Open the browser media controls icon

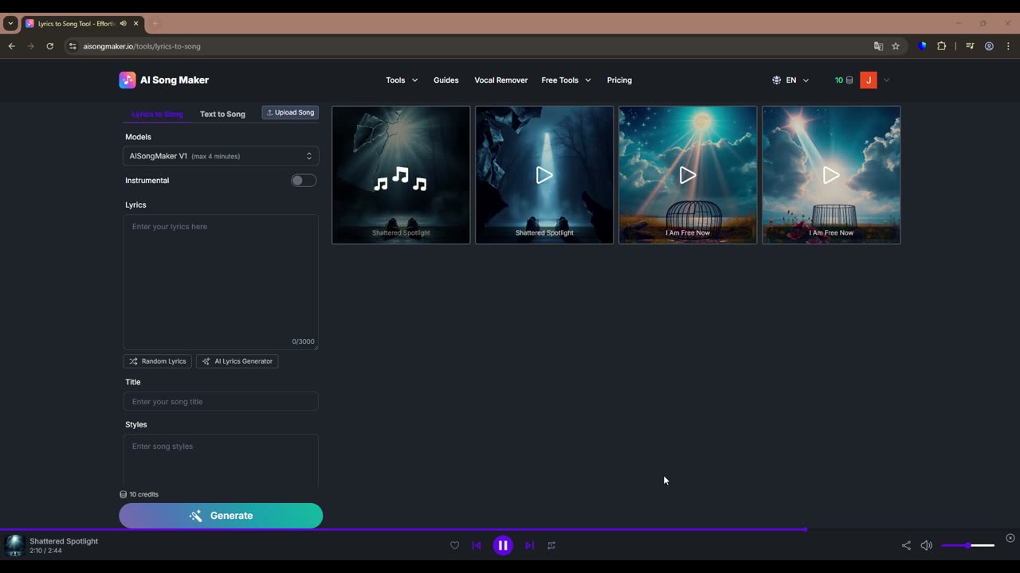click(970, 46)
